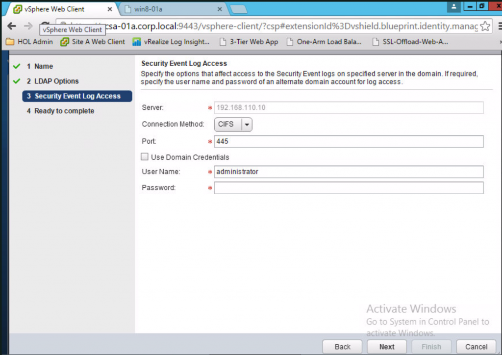Image resolution: width=502 pixels, height=355 pixels.
Task: Click the Back button
Action: pyautogui.click(x=342, y=346)
